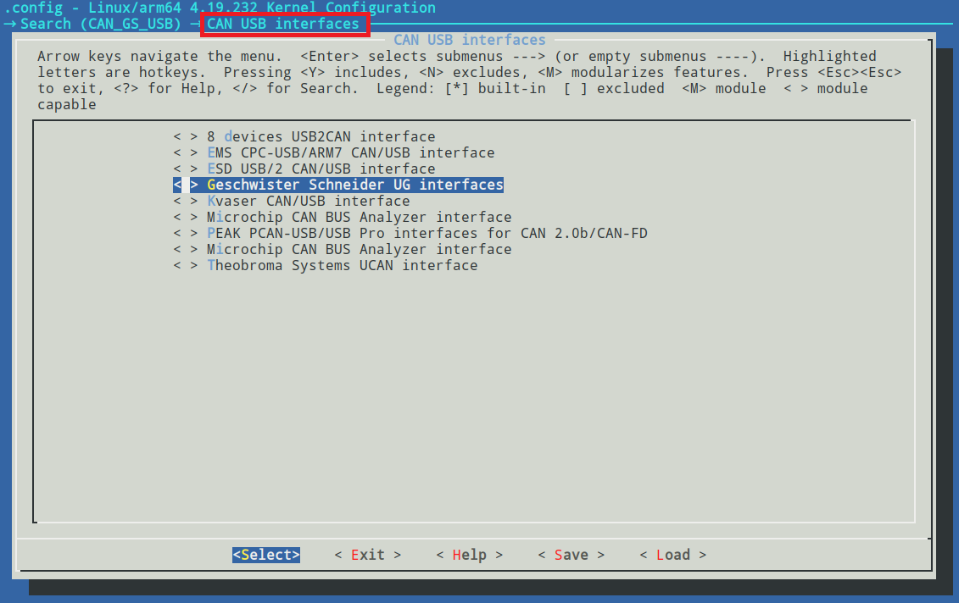This screenshot has width=959, height=603.
Task: Toggle the ESD USB/2 CAN/USB checkbox
Action: point(184,169)
